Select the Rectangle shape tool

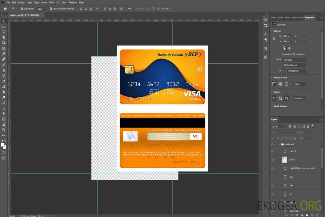click(4, 119)
